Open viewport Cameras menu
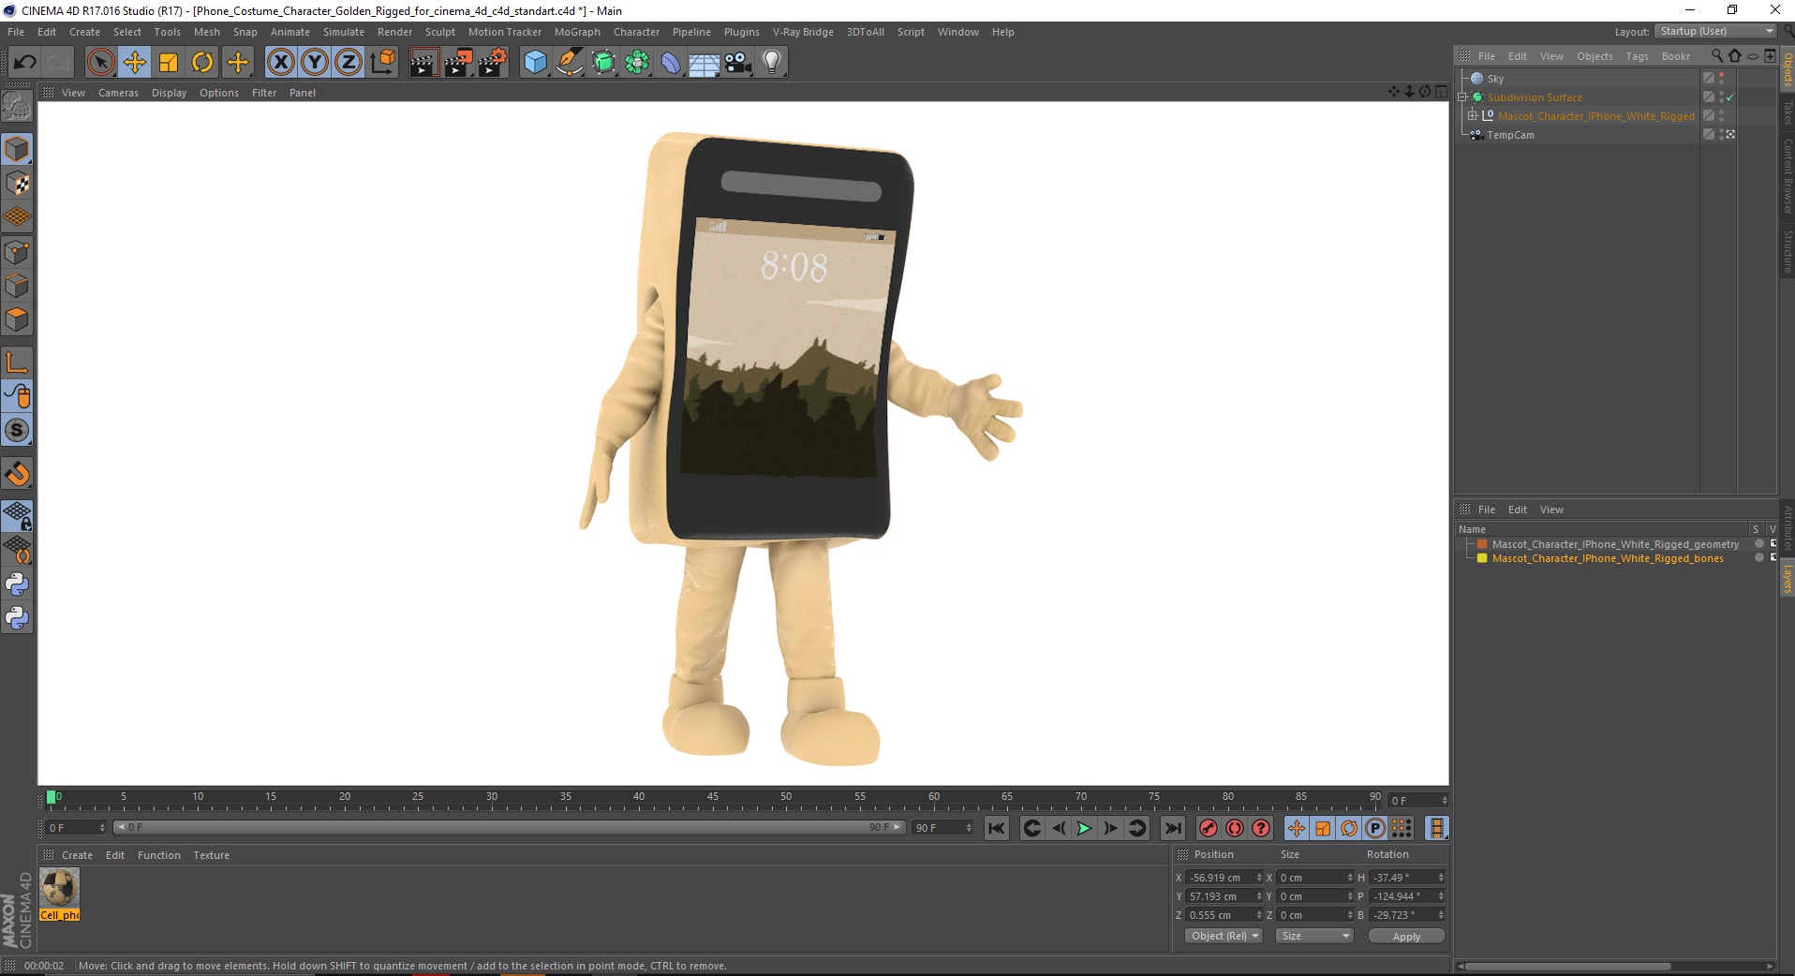1795x976 pixels. point(118,93)
